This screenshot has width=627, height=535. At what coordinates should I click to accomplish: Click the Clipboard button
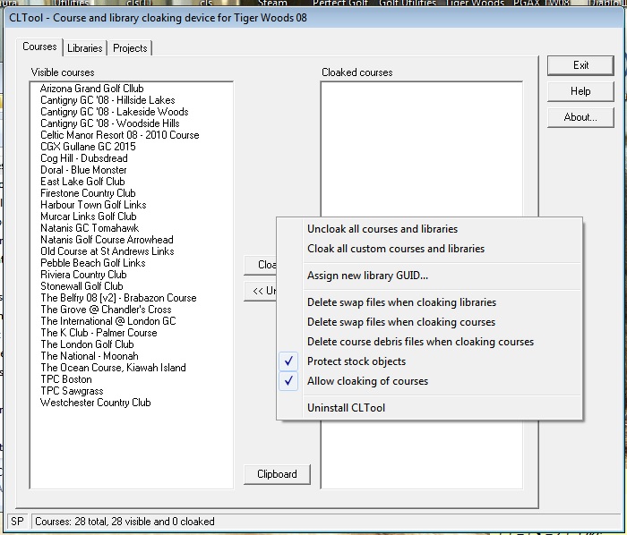pyautogui.click(x=277, y=474)
